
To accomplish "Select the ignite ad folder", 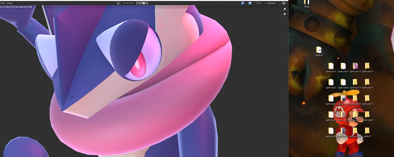I will pos(319,51).
